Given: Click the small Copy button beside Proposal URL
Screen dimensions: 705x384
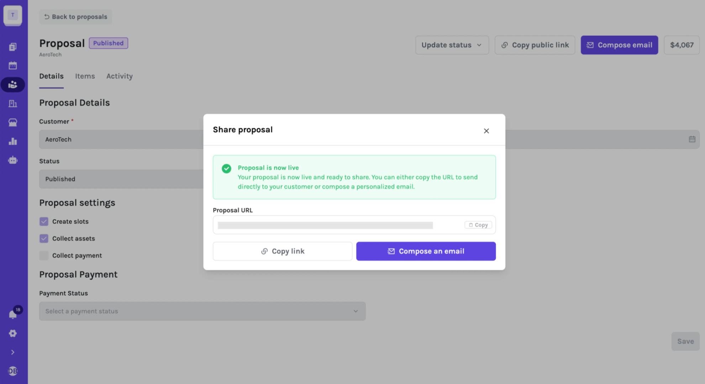Looking at the screenshot, I should (478, 225).
